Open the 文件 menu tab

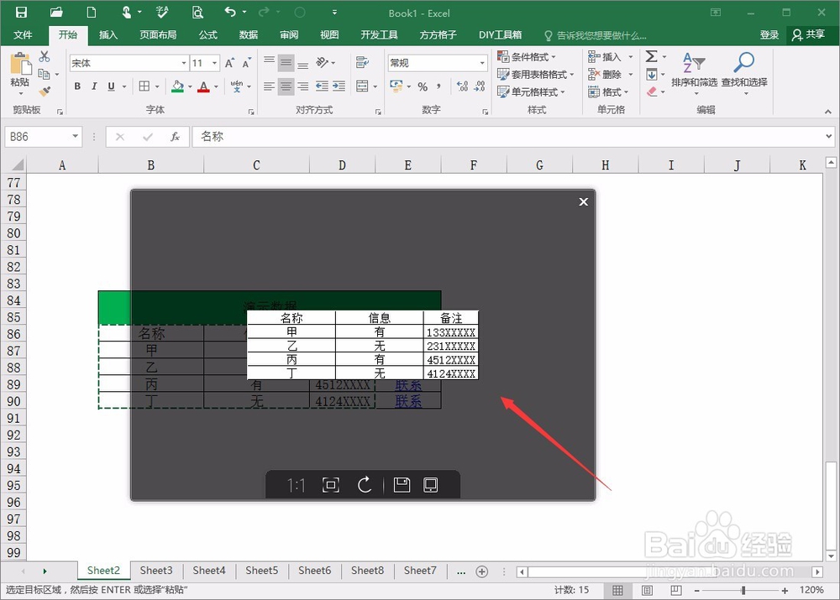click(23, 34)
